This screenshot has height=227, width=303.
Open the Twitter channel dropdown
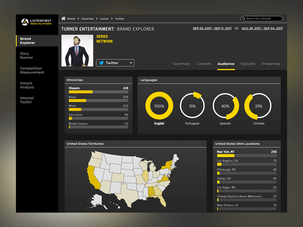130,63
